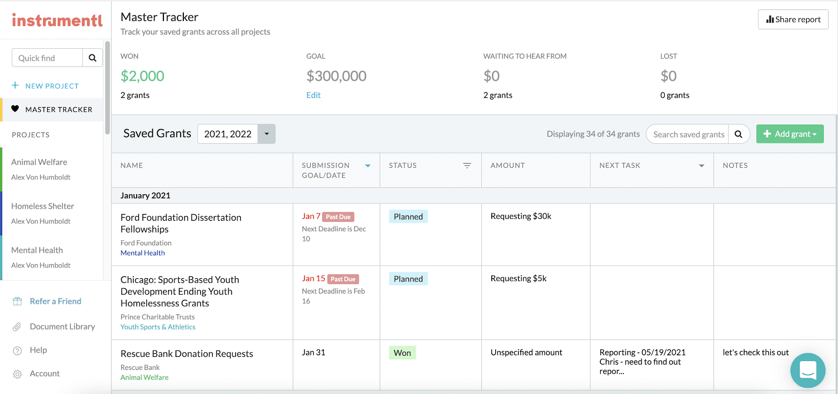
Task: Open the Saved Grants year dropdown arrow
Action: tap(267, 134)
